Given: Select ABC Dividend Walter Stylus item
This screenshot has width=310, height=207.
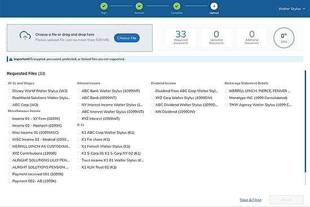Looking at the screenshot, I should coord(153,105).
